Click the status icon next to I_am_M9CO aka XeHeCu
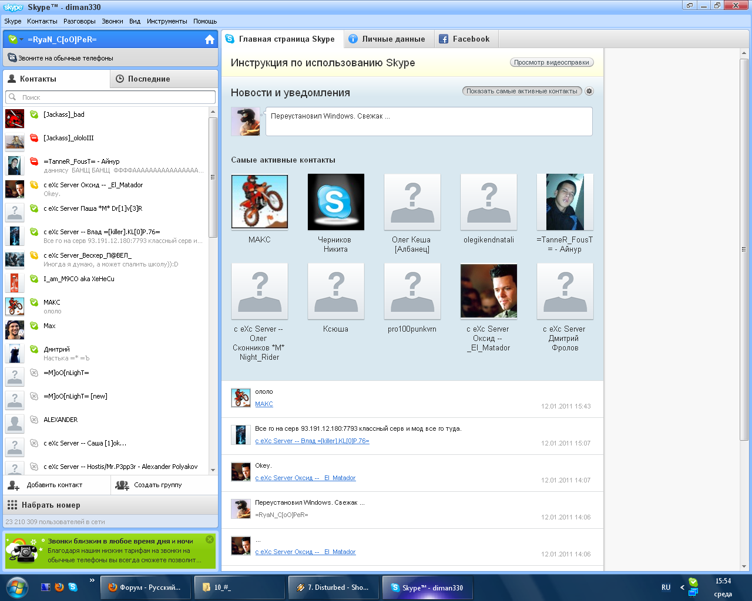The image size is (752, 601). tap(34, 279)
